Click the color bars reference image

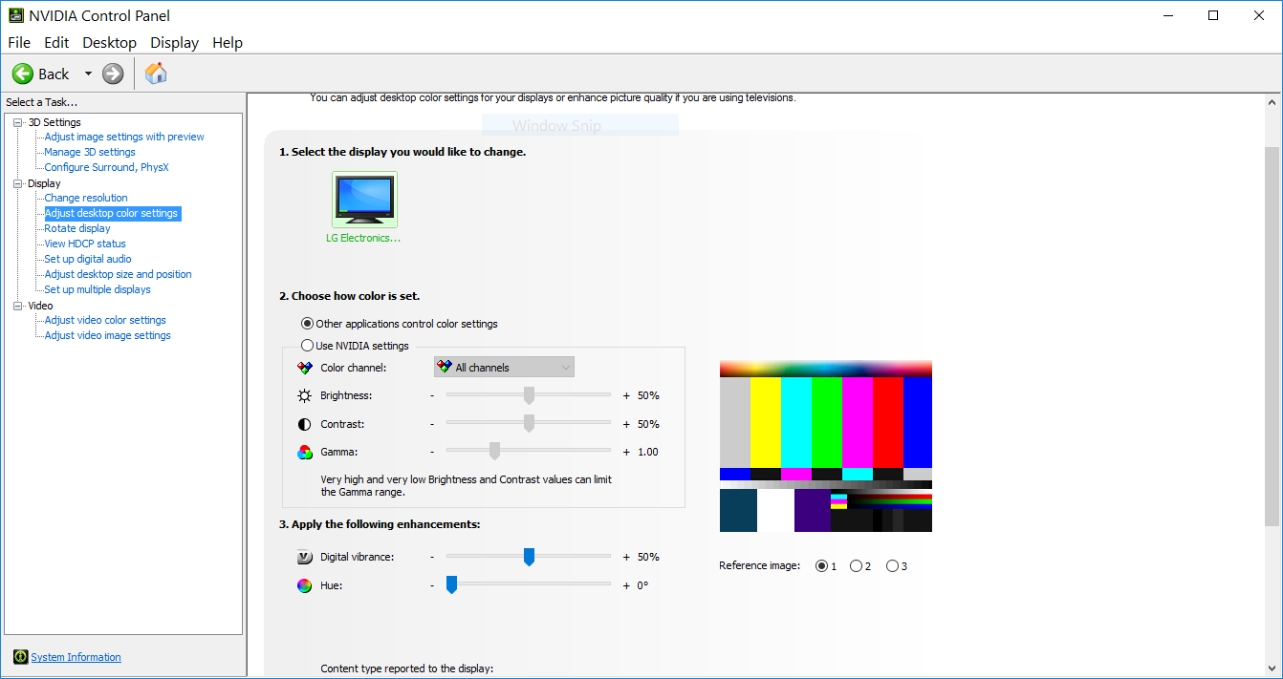click(x=826, y=446)
